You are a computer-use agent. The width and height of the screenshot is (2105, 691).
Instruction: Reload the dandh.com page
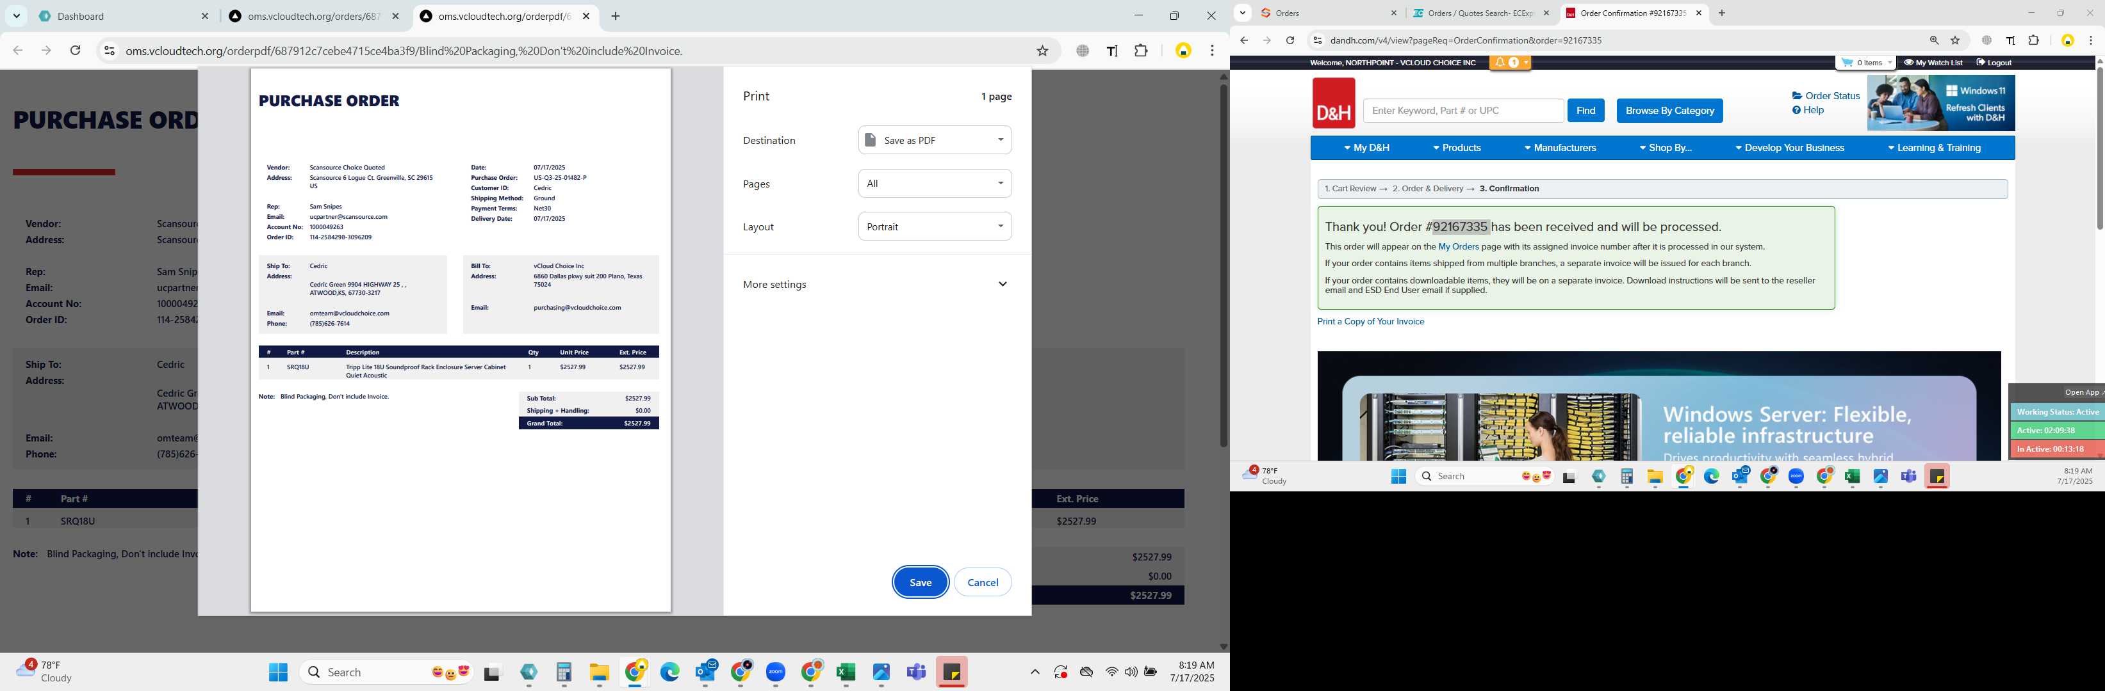(x=1290, y=40)
